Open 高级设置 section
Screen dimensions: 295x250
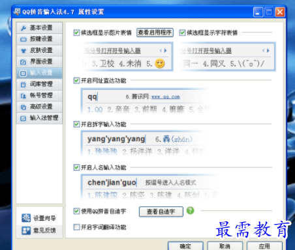point(39,107)
